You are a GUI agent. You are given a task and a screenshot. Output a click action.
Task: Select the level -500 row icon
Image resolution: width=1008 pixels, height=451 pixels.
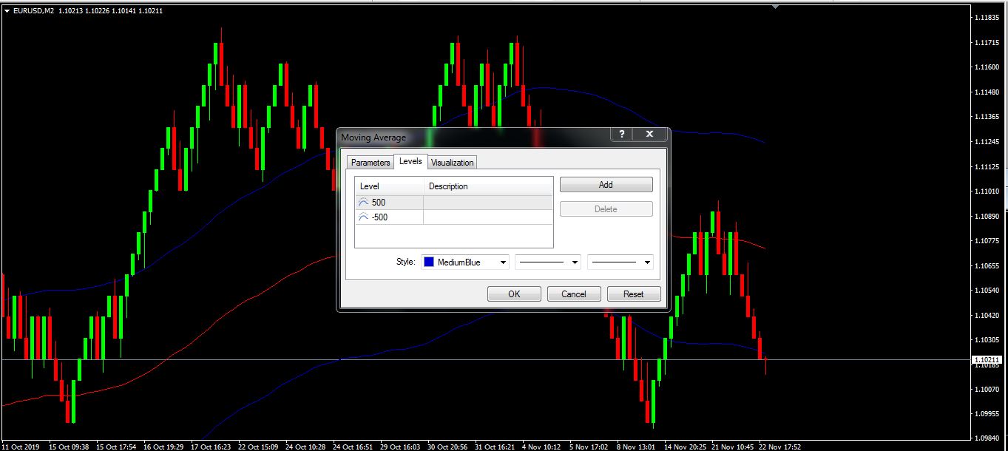[x=363, y=217]
